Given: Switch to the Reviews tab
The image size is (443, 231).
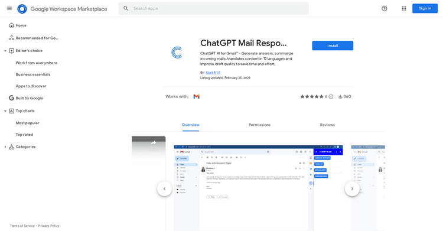Looking at the screenshot, I should pos(327,125).
